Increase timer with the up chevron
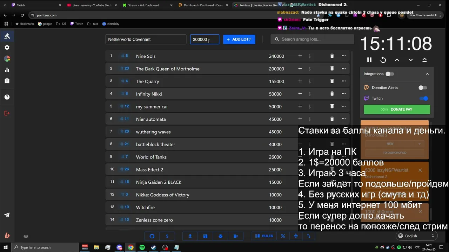 point(397,60)
